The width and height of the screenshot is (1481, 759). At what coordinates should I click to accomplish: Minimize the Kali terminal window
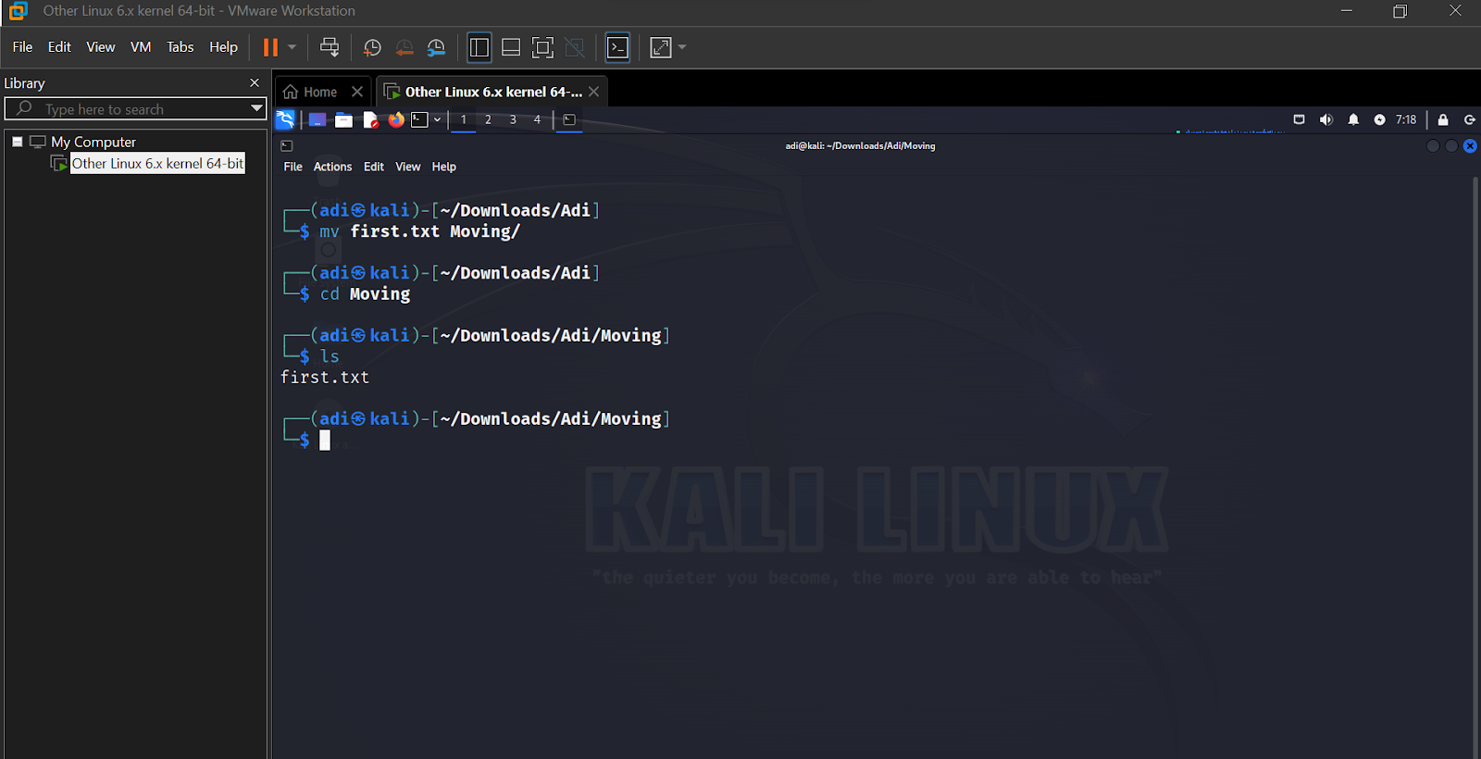click(x=1433, y=146)
